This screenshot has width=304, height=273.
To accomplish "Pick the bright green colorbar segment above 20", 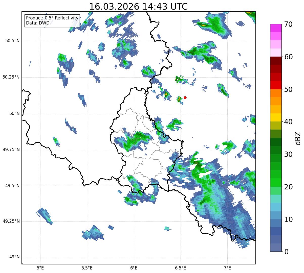I will [x=276, y=183].
